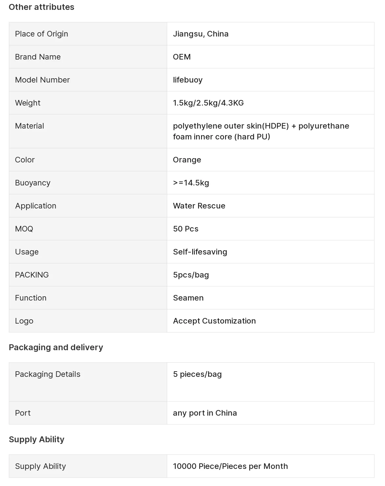385x486 pixels.
Task: Click the "Accept Customization" logo value
Action: [x=214, y=321]
